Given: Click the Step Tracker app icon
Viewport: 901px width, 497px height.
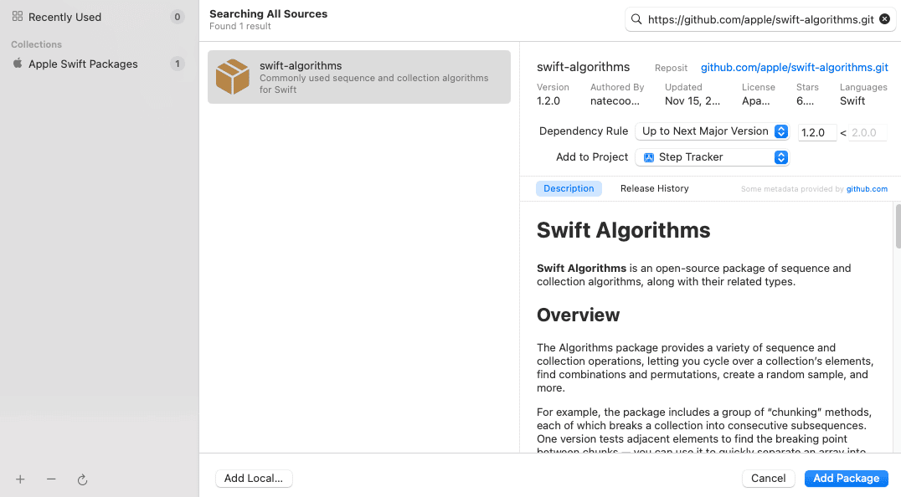Looking at the screenshot, I should pyautogui.click(x=649, y=157).
